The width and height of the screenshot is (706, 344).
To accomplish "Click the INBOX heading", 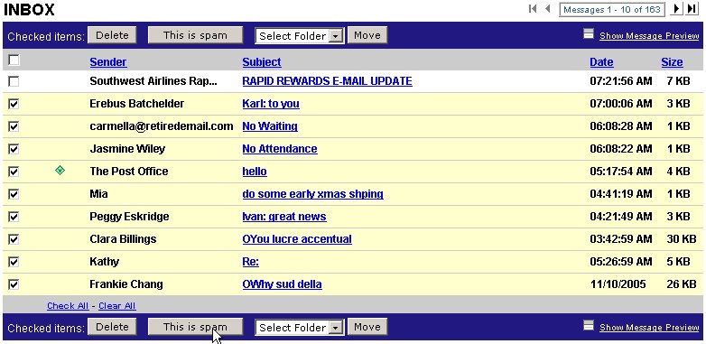I will [29, 9].
